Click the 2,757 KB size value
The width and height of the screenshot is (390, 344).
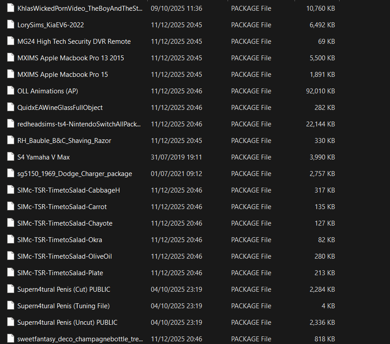pos(322,174)
